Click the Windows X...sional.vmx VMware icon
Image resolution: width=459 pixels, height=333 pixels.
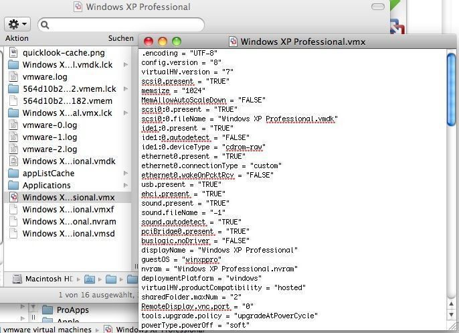click(13, 197)
